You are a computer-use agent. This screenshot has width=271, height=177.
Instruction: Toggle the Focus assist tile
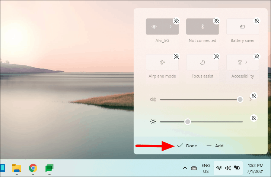tap(203, 62)
